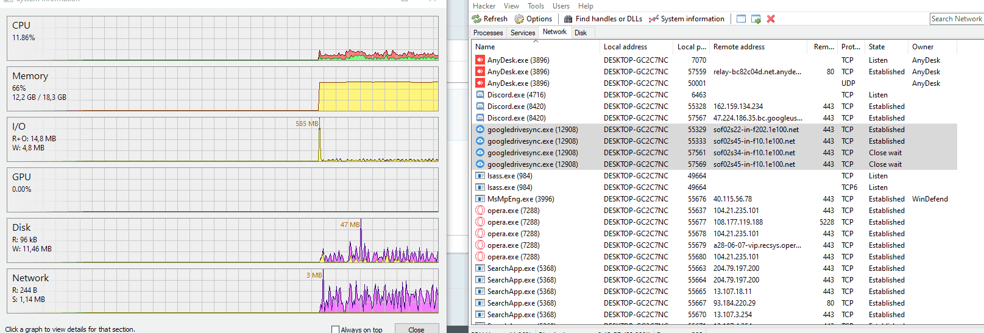Select SearchApp icon in port 55667 row
This screenshot has width=984, height=333.
(x=480, y=303)
